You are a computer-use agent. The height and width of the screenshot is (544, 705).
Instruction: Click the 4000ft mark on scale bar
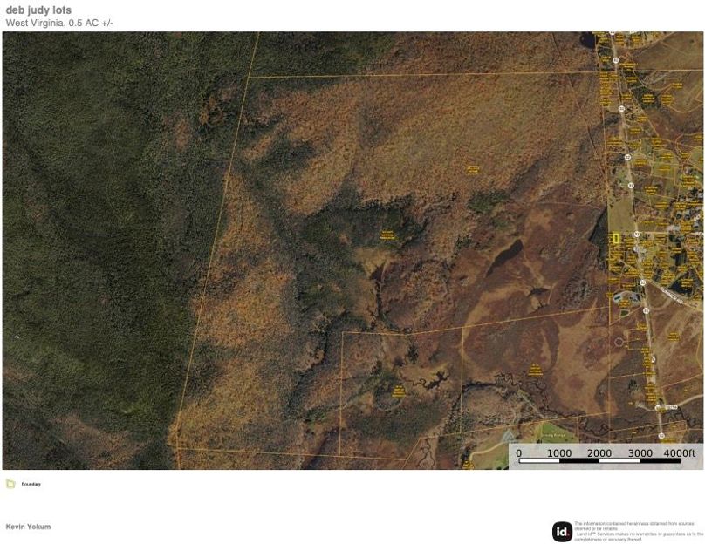(x=679, y=453)
